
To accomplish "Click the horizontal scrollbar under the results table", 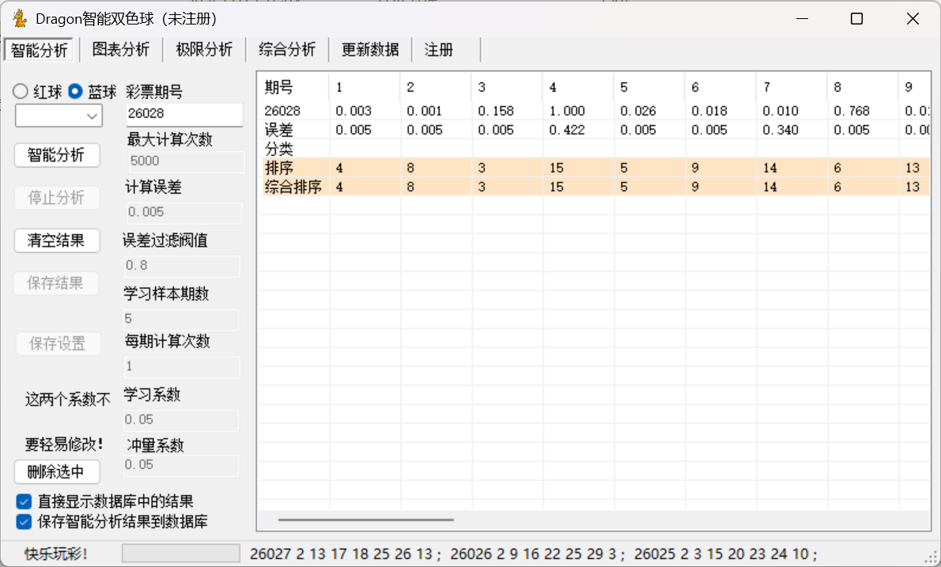I will [x=366, y=520].
